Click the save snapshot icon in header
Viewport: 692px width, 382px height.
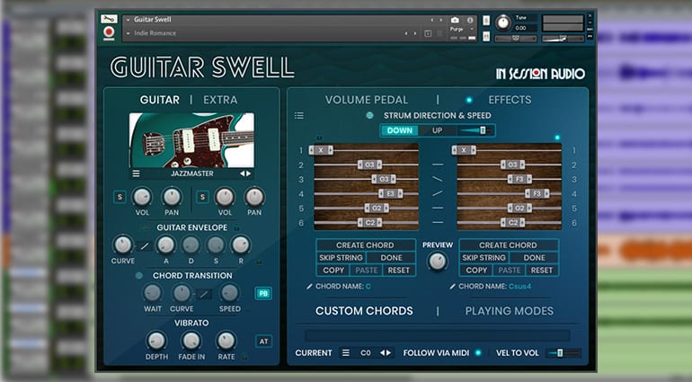click(428, 33)
